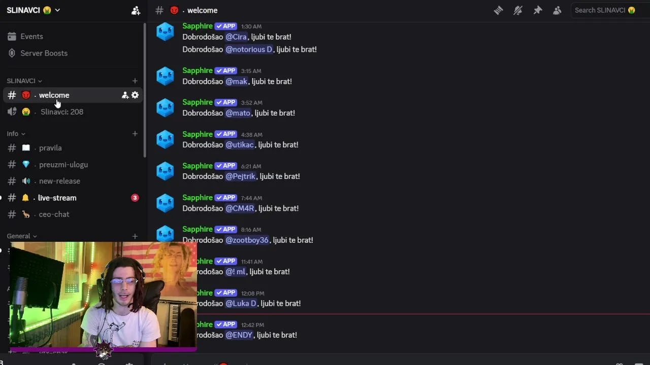
Task: Collapse the General category
Action: click(x=22, y=236)
